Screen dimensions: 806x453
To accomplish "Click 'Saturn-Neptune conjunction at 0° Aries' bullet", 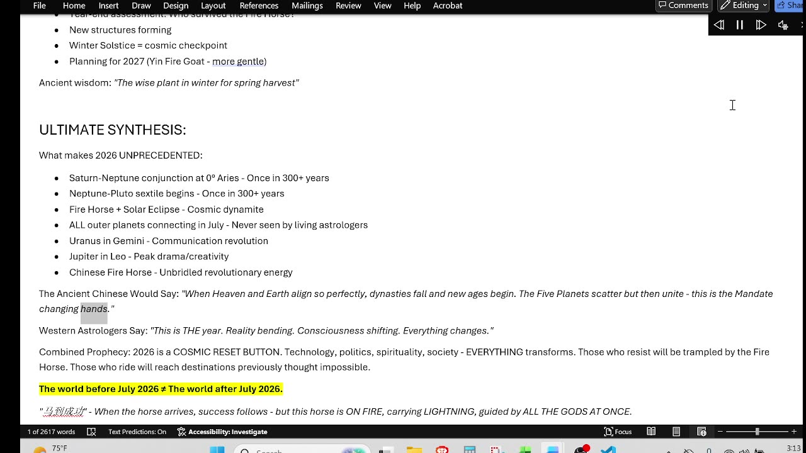I will point(199,178).
